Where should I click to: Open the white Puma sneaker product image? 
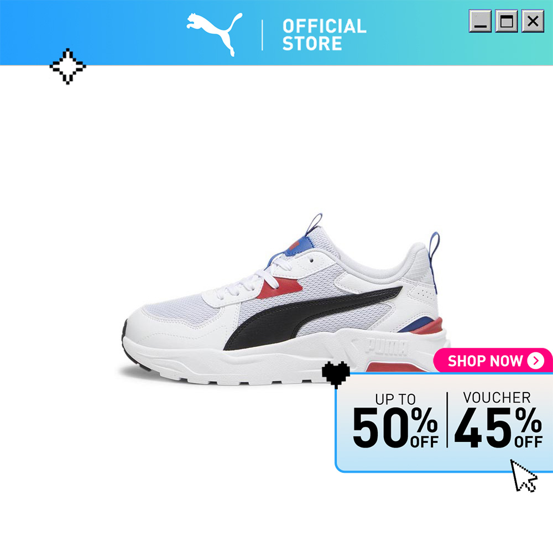(284, 300)
